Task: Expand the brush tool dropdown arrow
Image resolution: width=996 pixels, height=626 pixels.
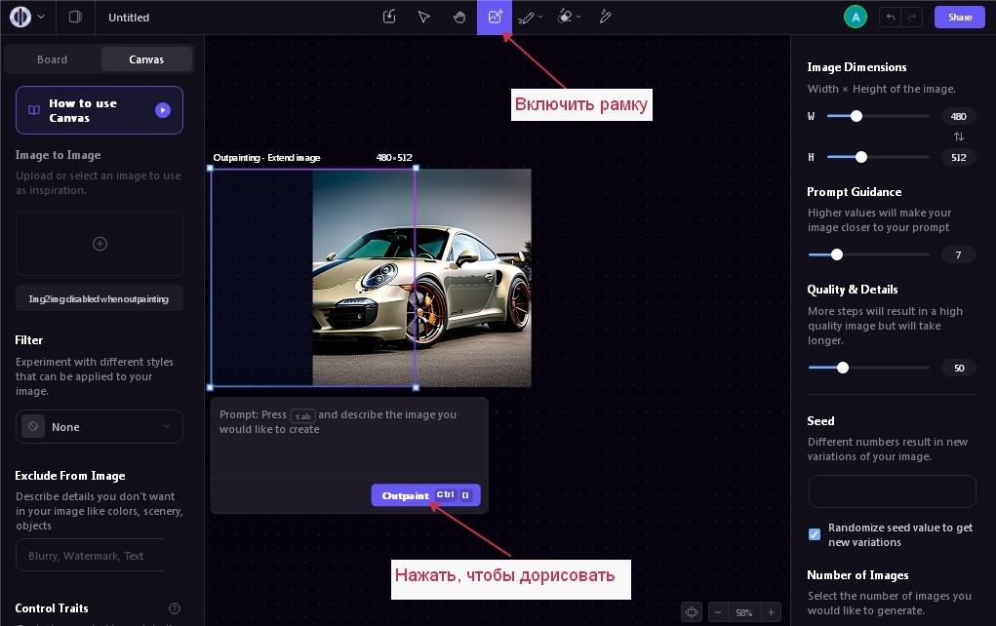Action: (541, 17)
